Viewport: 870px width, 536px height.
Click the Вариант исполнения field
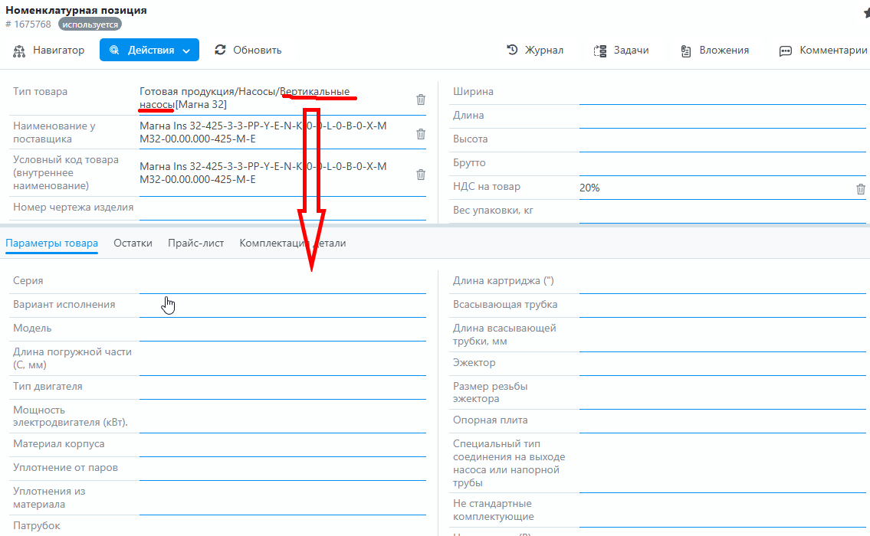click(282, 306)
